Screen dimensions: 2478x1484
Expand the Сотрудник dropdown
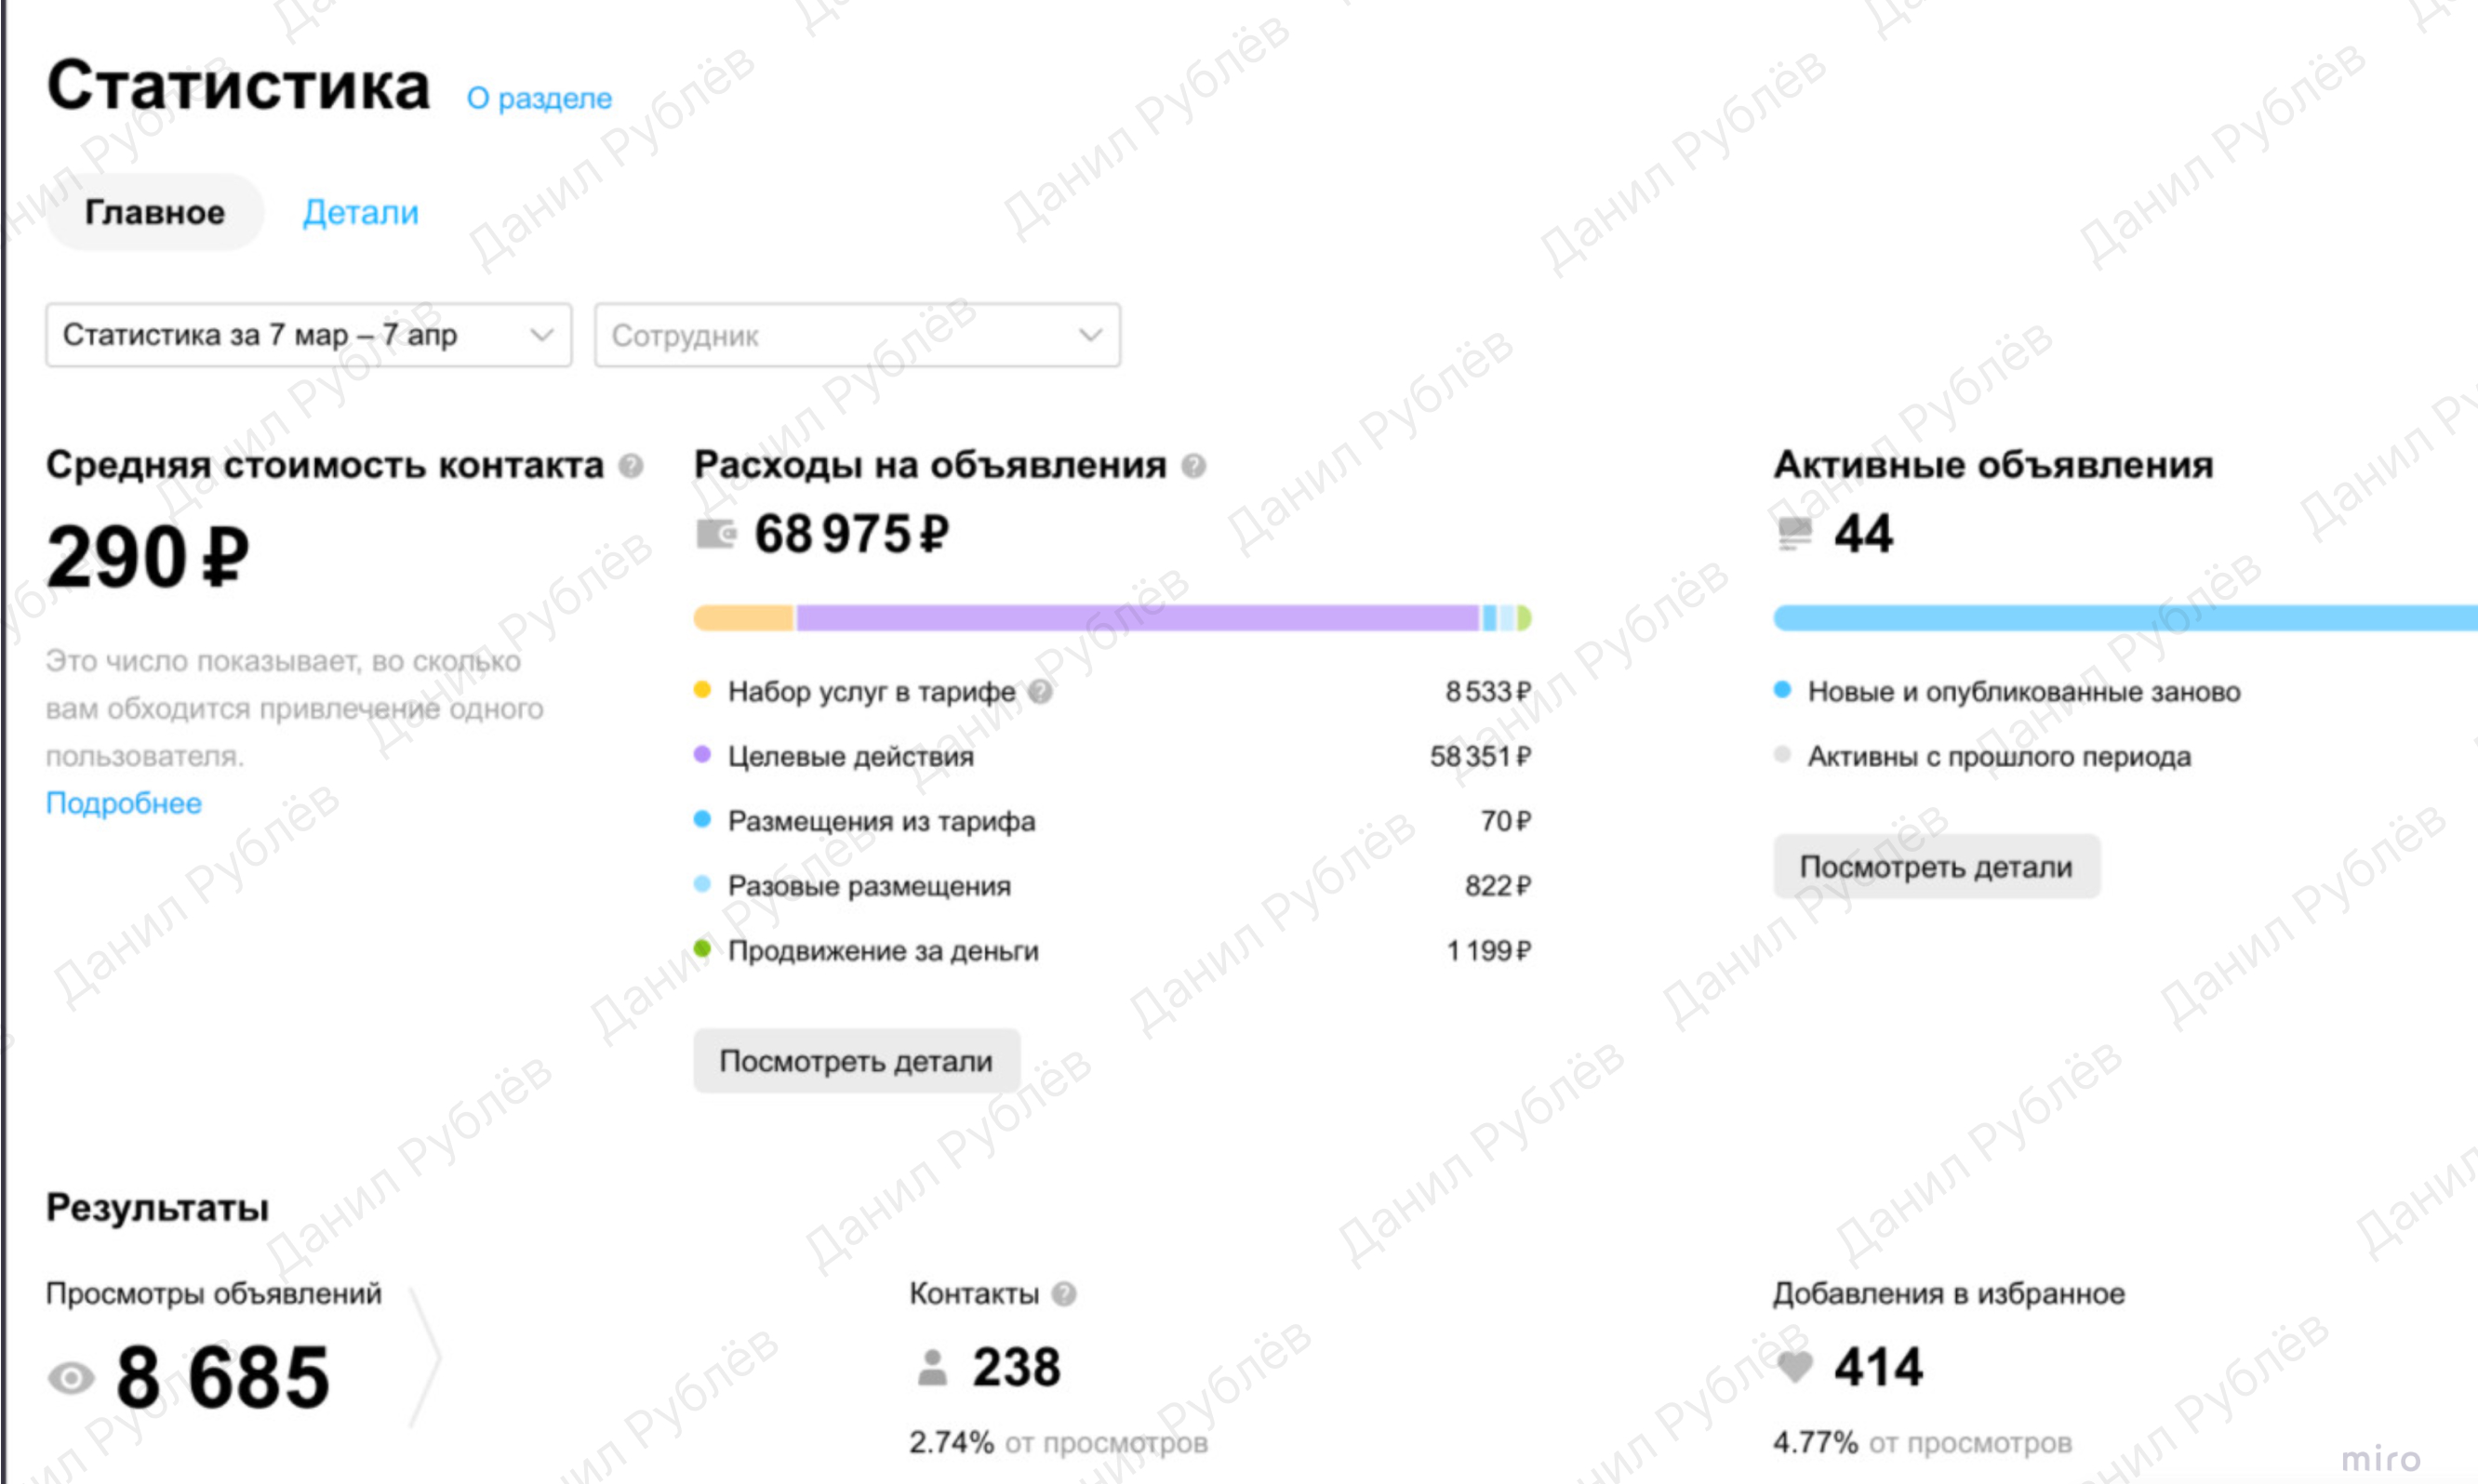tap(858, 335)
